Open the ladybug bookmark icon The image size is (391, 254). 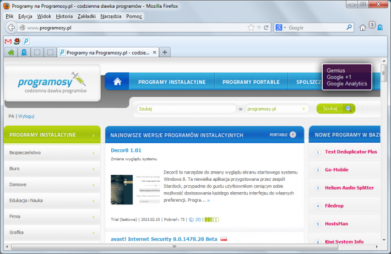(x=17, y=41)
